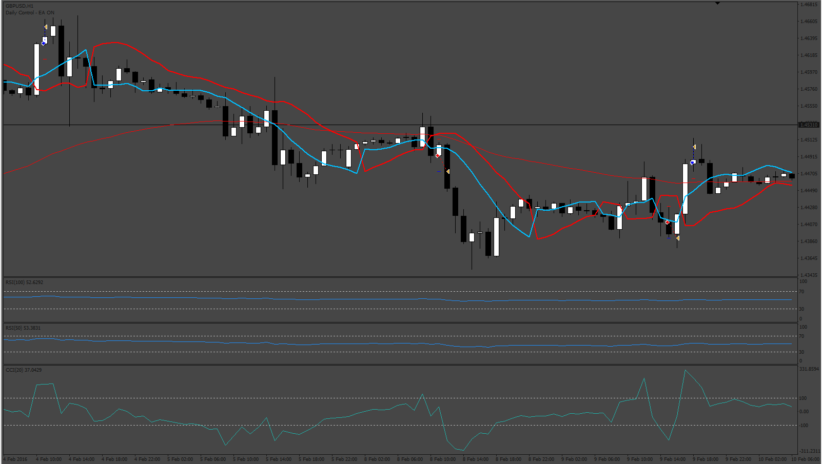Click the 1.45310 price tag on the scale
The height and width of the screenshot is (464, 822).
809,125
